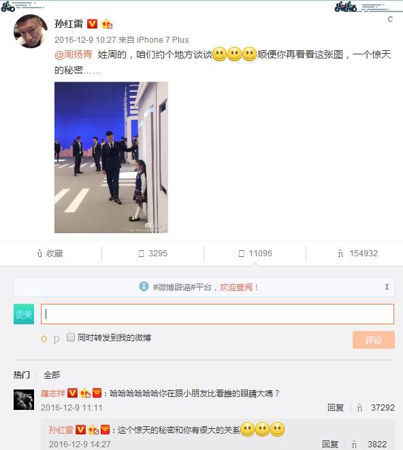
Task: Click the orange 评论 submit button
Action: (x=374, y=340)
